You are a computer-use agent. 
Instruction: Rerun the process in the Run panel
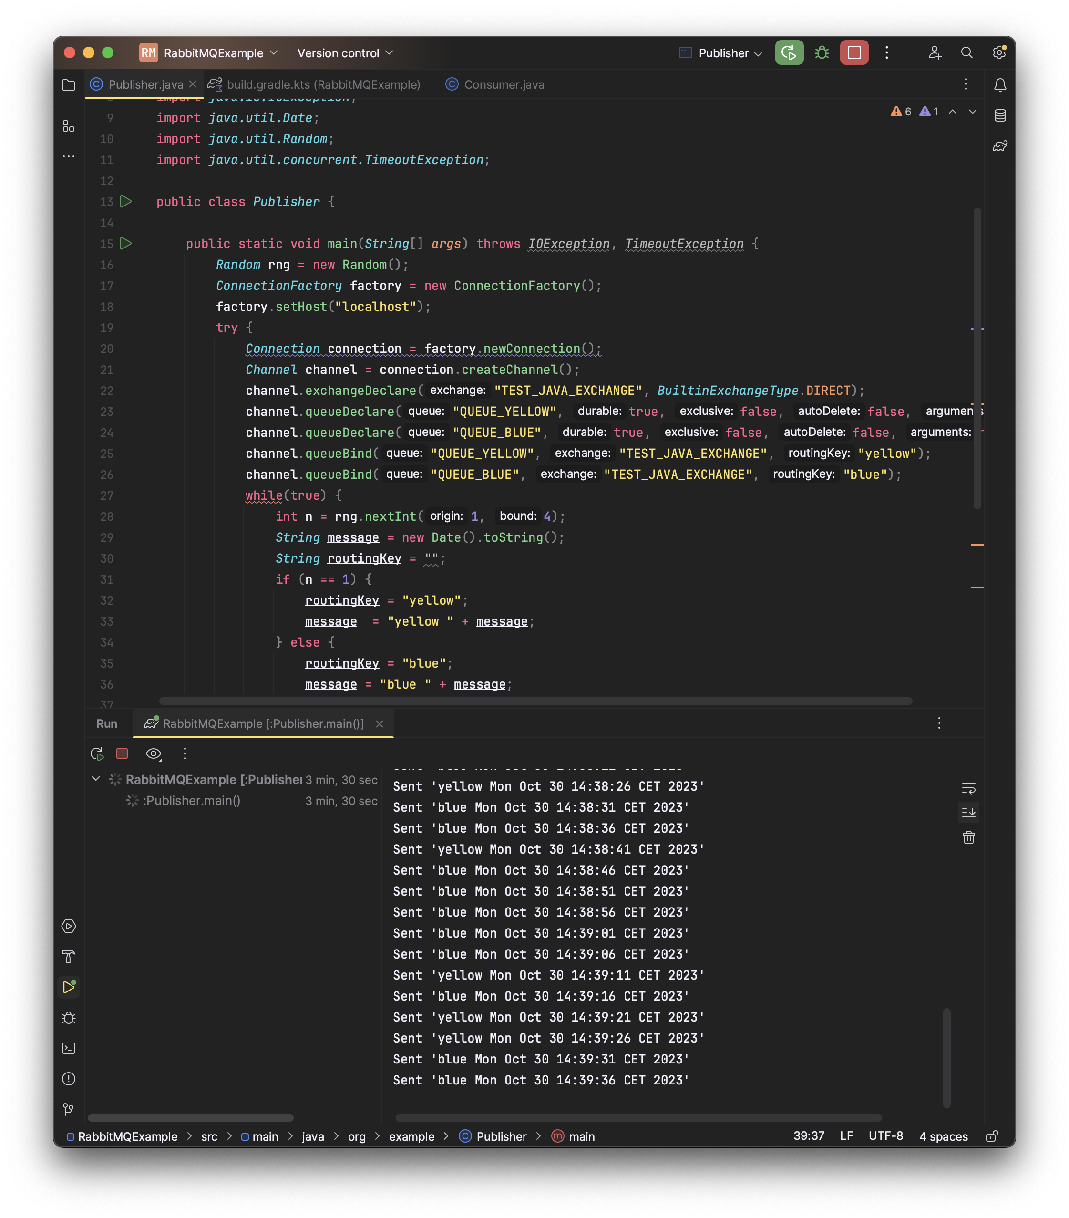(x=96, y=754)
